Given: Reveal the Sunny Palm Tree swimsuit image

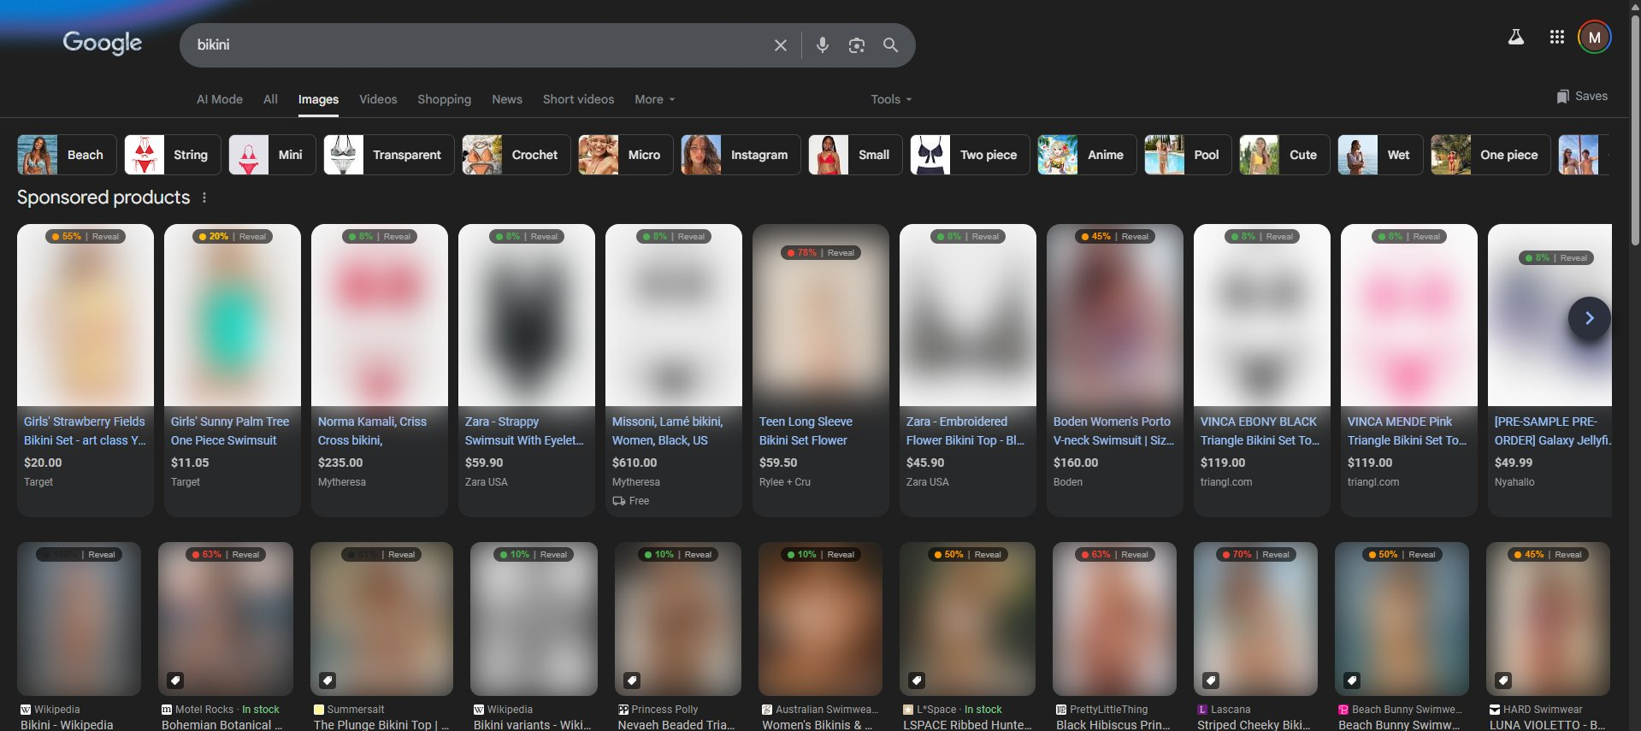Looking at the screenshot, I should (x=252, y=237).
